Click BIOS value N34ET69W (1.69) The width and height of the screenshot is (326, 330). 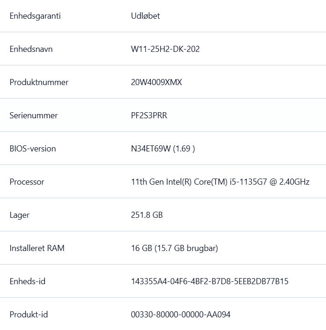coord(163,149)
